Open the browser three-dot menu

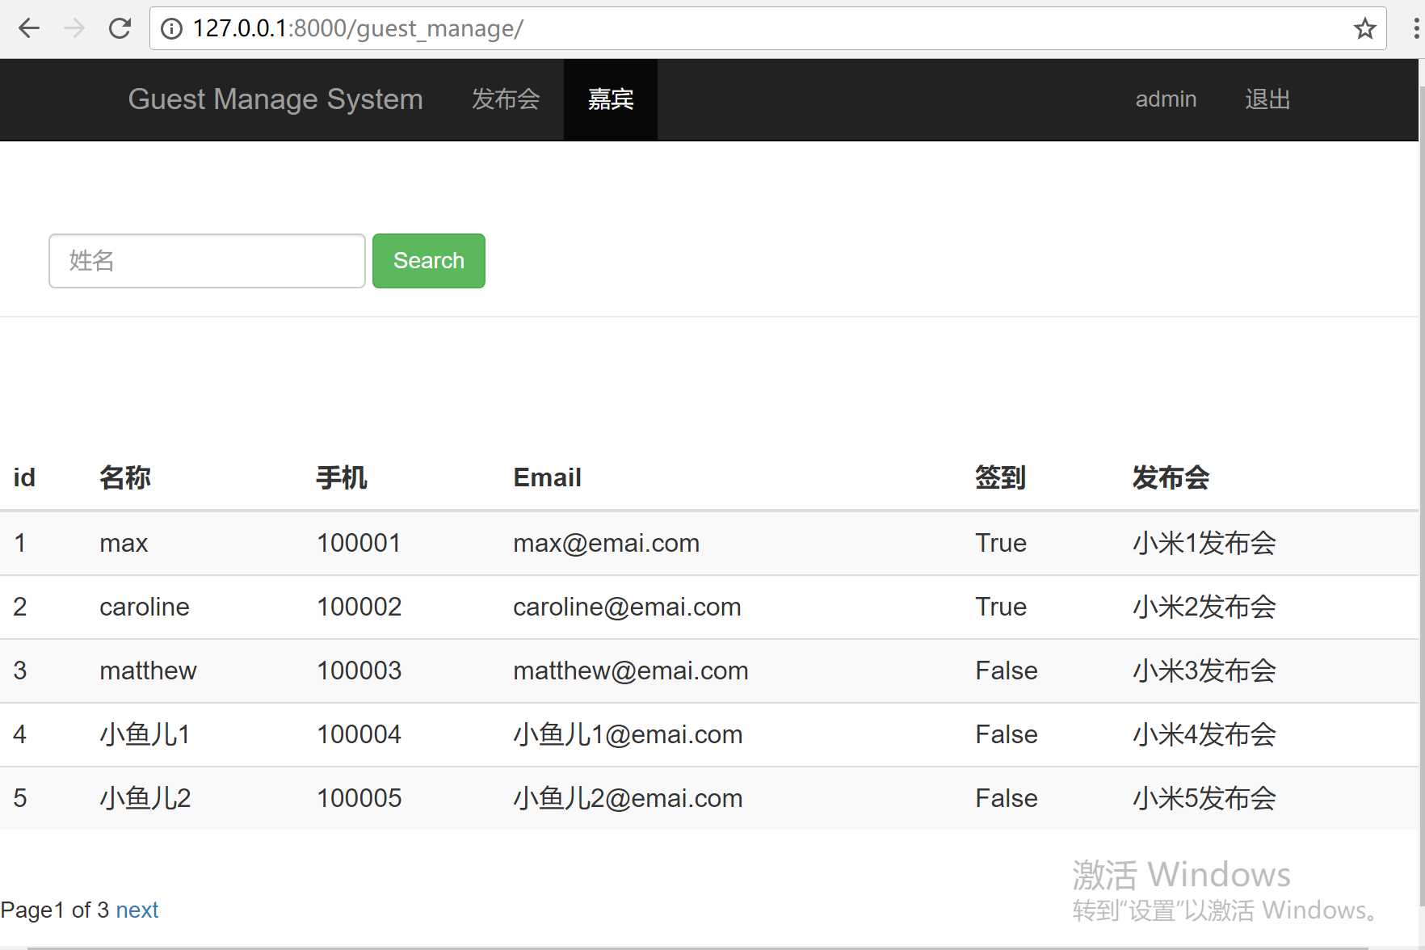pyautogui.click(x=1415, y=29)
